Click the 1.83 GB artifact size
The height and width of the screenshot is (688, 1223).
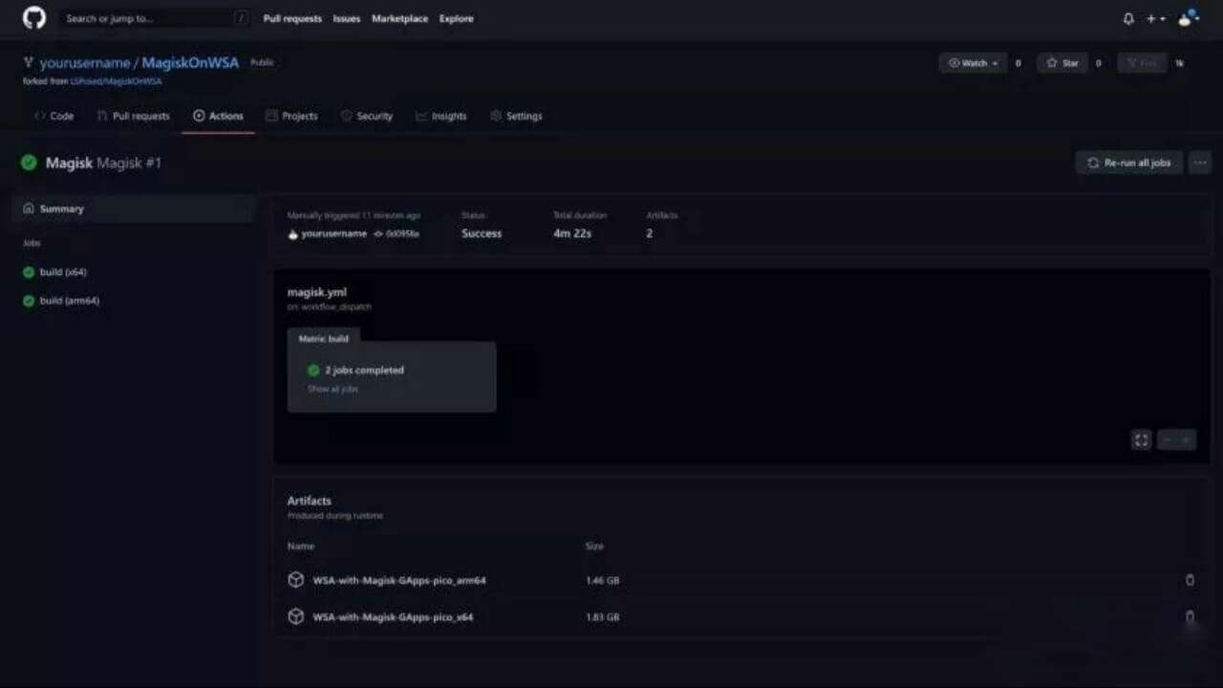603,617
